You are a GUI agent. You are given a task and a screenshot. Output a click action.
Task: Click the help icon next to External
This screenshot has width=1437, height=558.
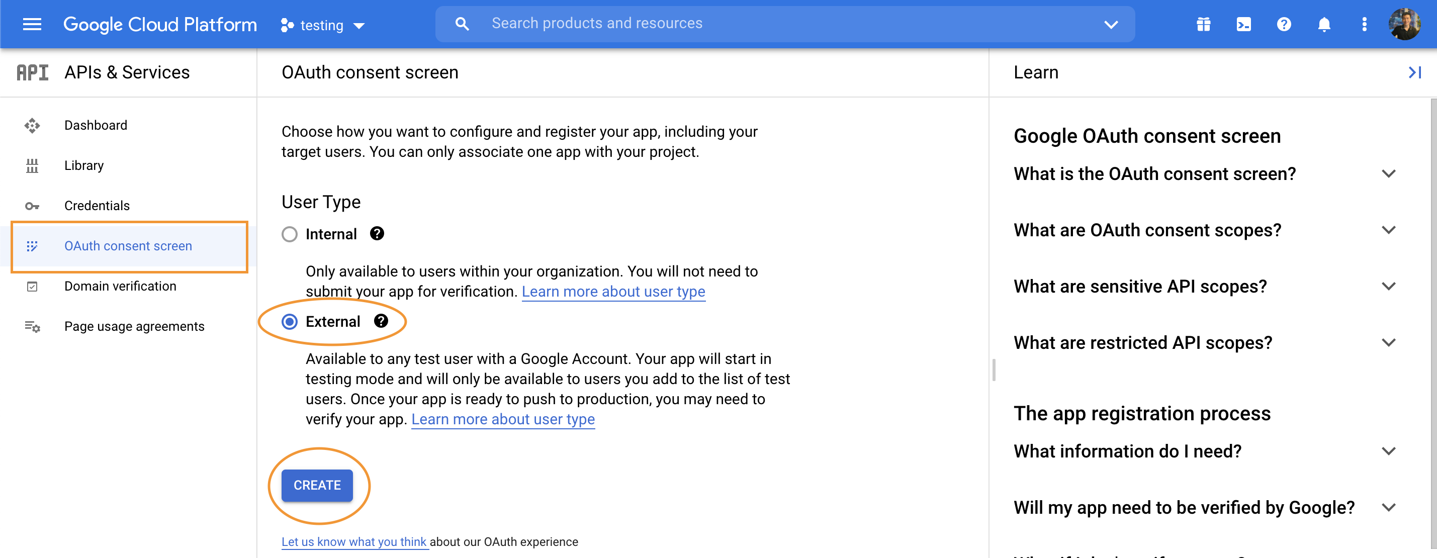tap(381, 321)
